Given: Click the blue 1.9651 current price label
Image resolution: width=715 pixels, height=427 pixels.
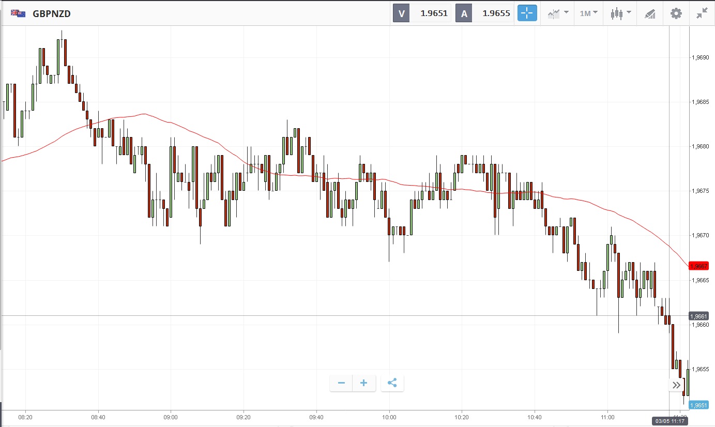Looking at the screenshot, I should tap(699, 405).
